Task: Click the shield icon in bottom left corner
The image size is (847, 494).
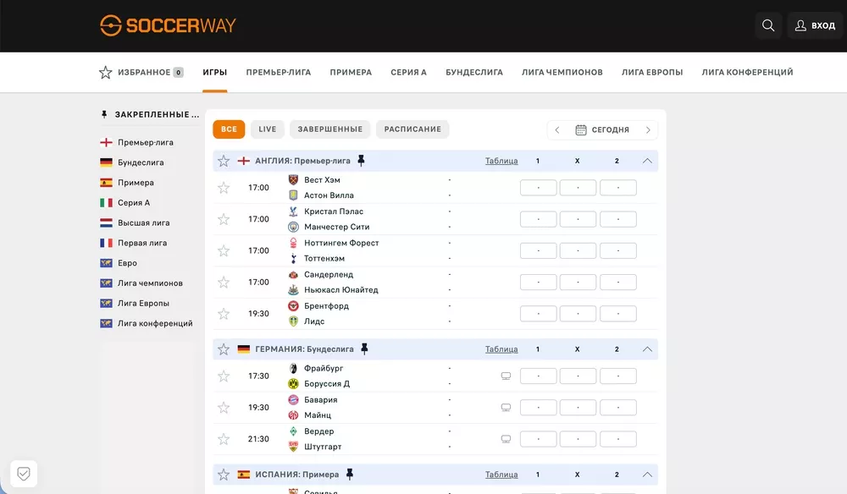Action: (x=23, y=473)
